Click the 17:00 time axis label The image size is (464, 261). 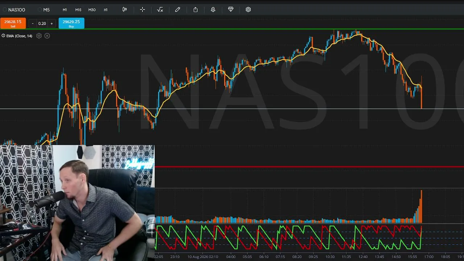coord(429,257)
